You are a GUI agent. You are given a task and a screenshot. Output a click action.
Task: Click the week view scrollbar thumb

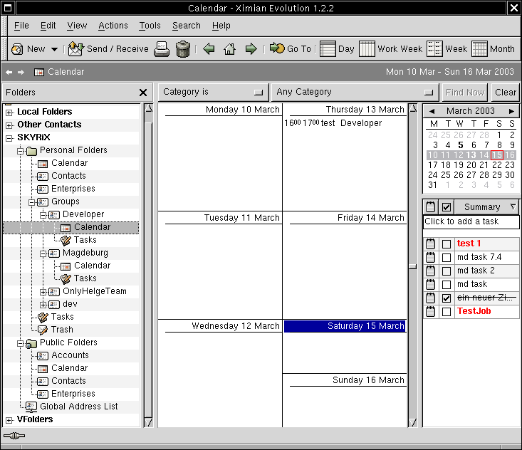[x=413, y=266]
